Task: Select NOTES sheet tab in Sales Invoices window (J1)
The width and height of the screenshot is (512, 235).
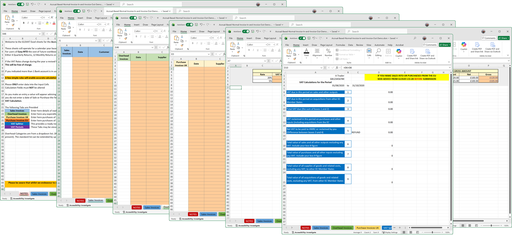Action: click(x=80, y=201)
